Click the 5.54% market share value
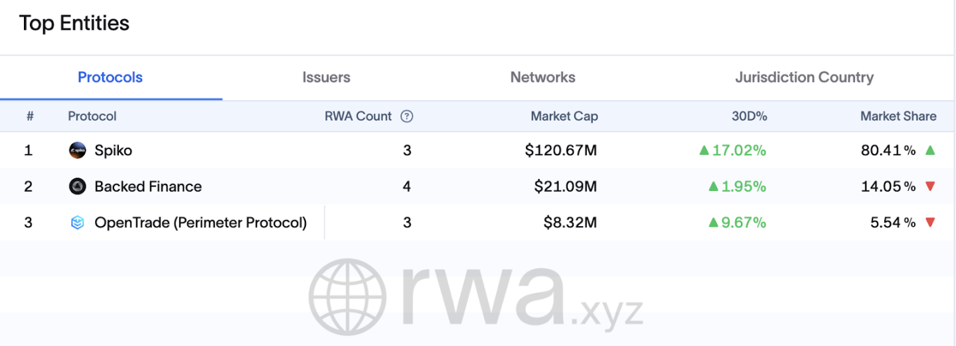Screen dimensions: 956x346 tap(894, 223)
